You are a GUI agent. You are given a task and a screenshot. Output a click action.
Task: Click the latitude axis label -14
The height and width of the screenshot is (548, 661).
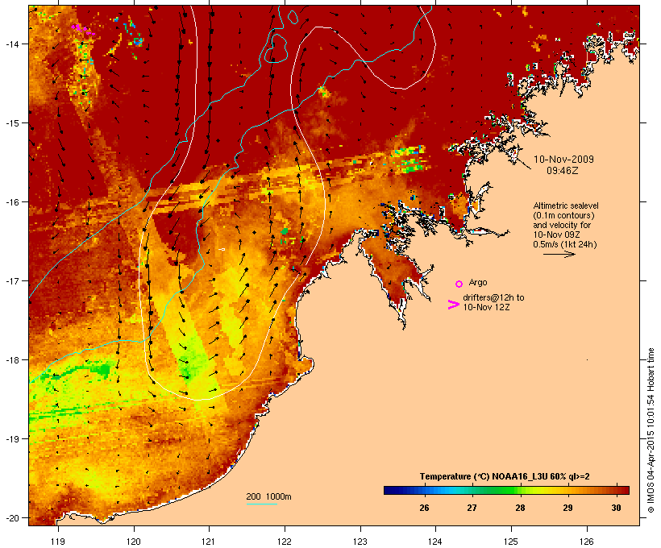tap(12, 44)
